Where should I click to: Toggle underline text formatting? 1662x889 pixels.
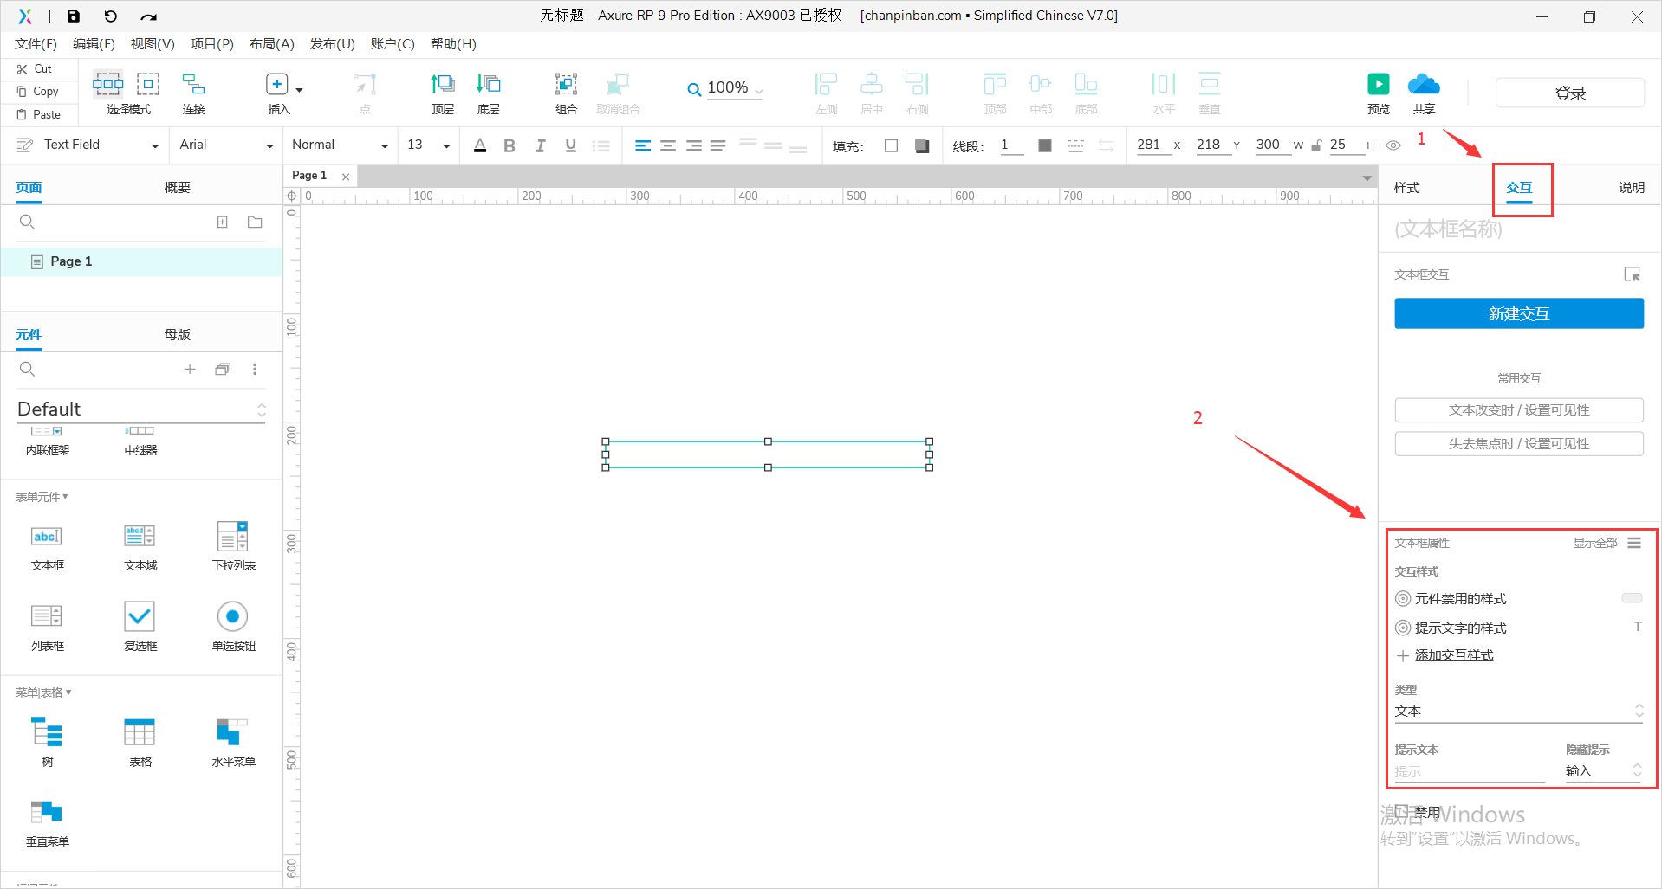point(570,145)
